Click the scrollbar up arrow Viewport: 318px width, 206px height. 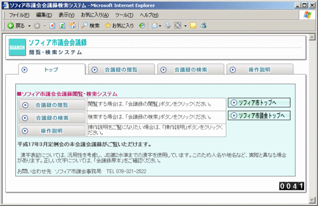click(x=312, y=37)
